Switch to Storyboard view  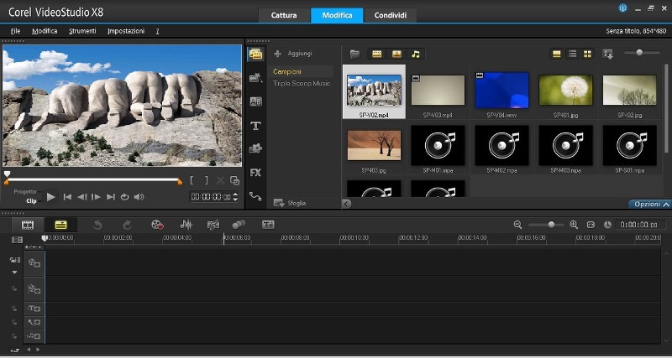coord(28,225)
